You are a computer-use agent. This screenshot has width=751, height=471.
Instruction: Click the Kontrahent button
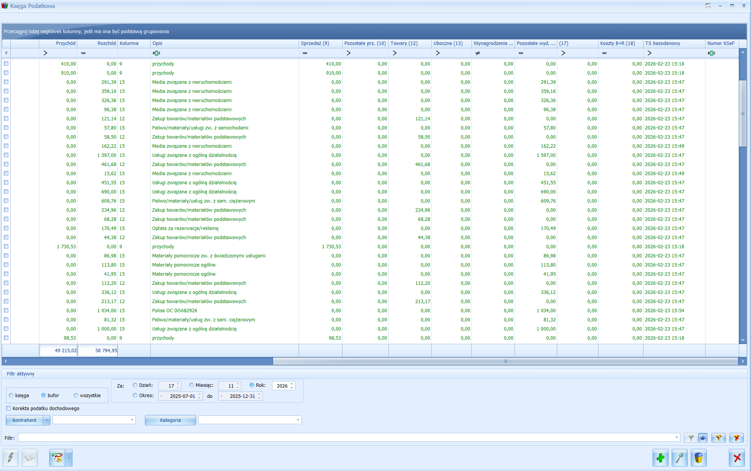[x=24, y=420]
